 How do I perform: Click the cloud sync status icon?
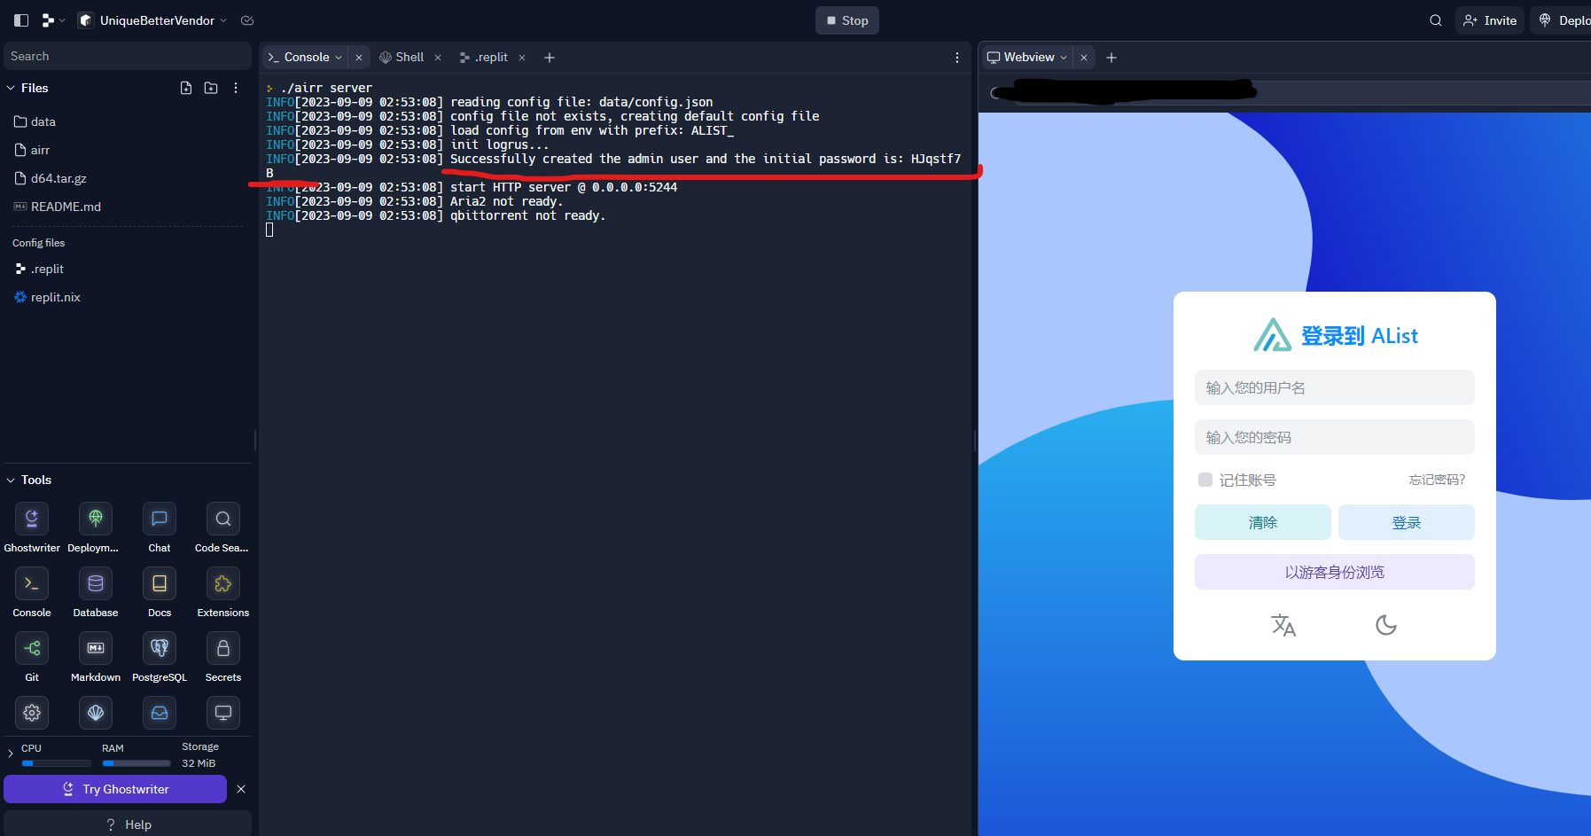pyautogui.click(x=247, y=20)
